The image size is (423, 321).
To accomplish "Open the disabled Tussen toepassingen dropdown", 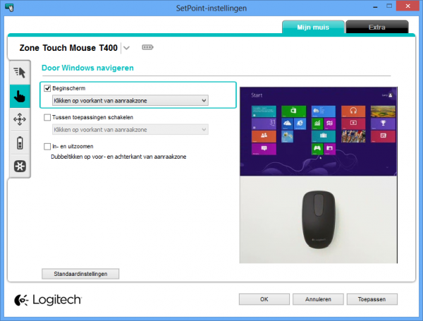I will tap(130, 130).
